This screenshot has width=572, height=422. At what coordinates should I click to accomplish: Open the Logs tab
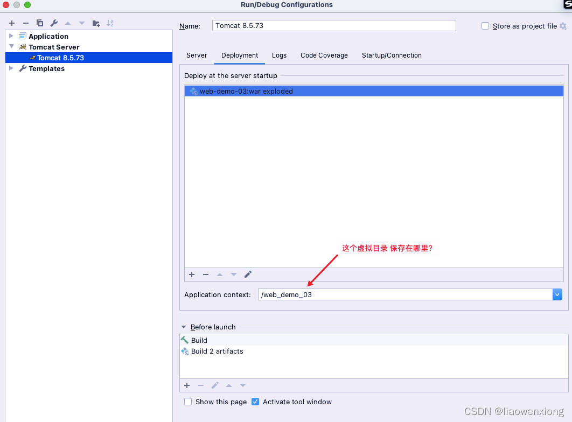(279, 55)
